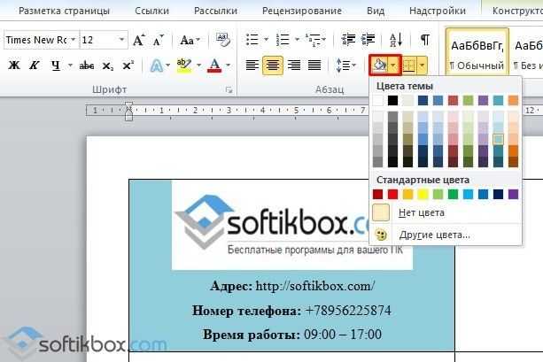Clear formatting with eraser icon
Viewport: 543px width, 362px height.
pos(223,40)
